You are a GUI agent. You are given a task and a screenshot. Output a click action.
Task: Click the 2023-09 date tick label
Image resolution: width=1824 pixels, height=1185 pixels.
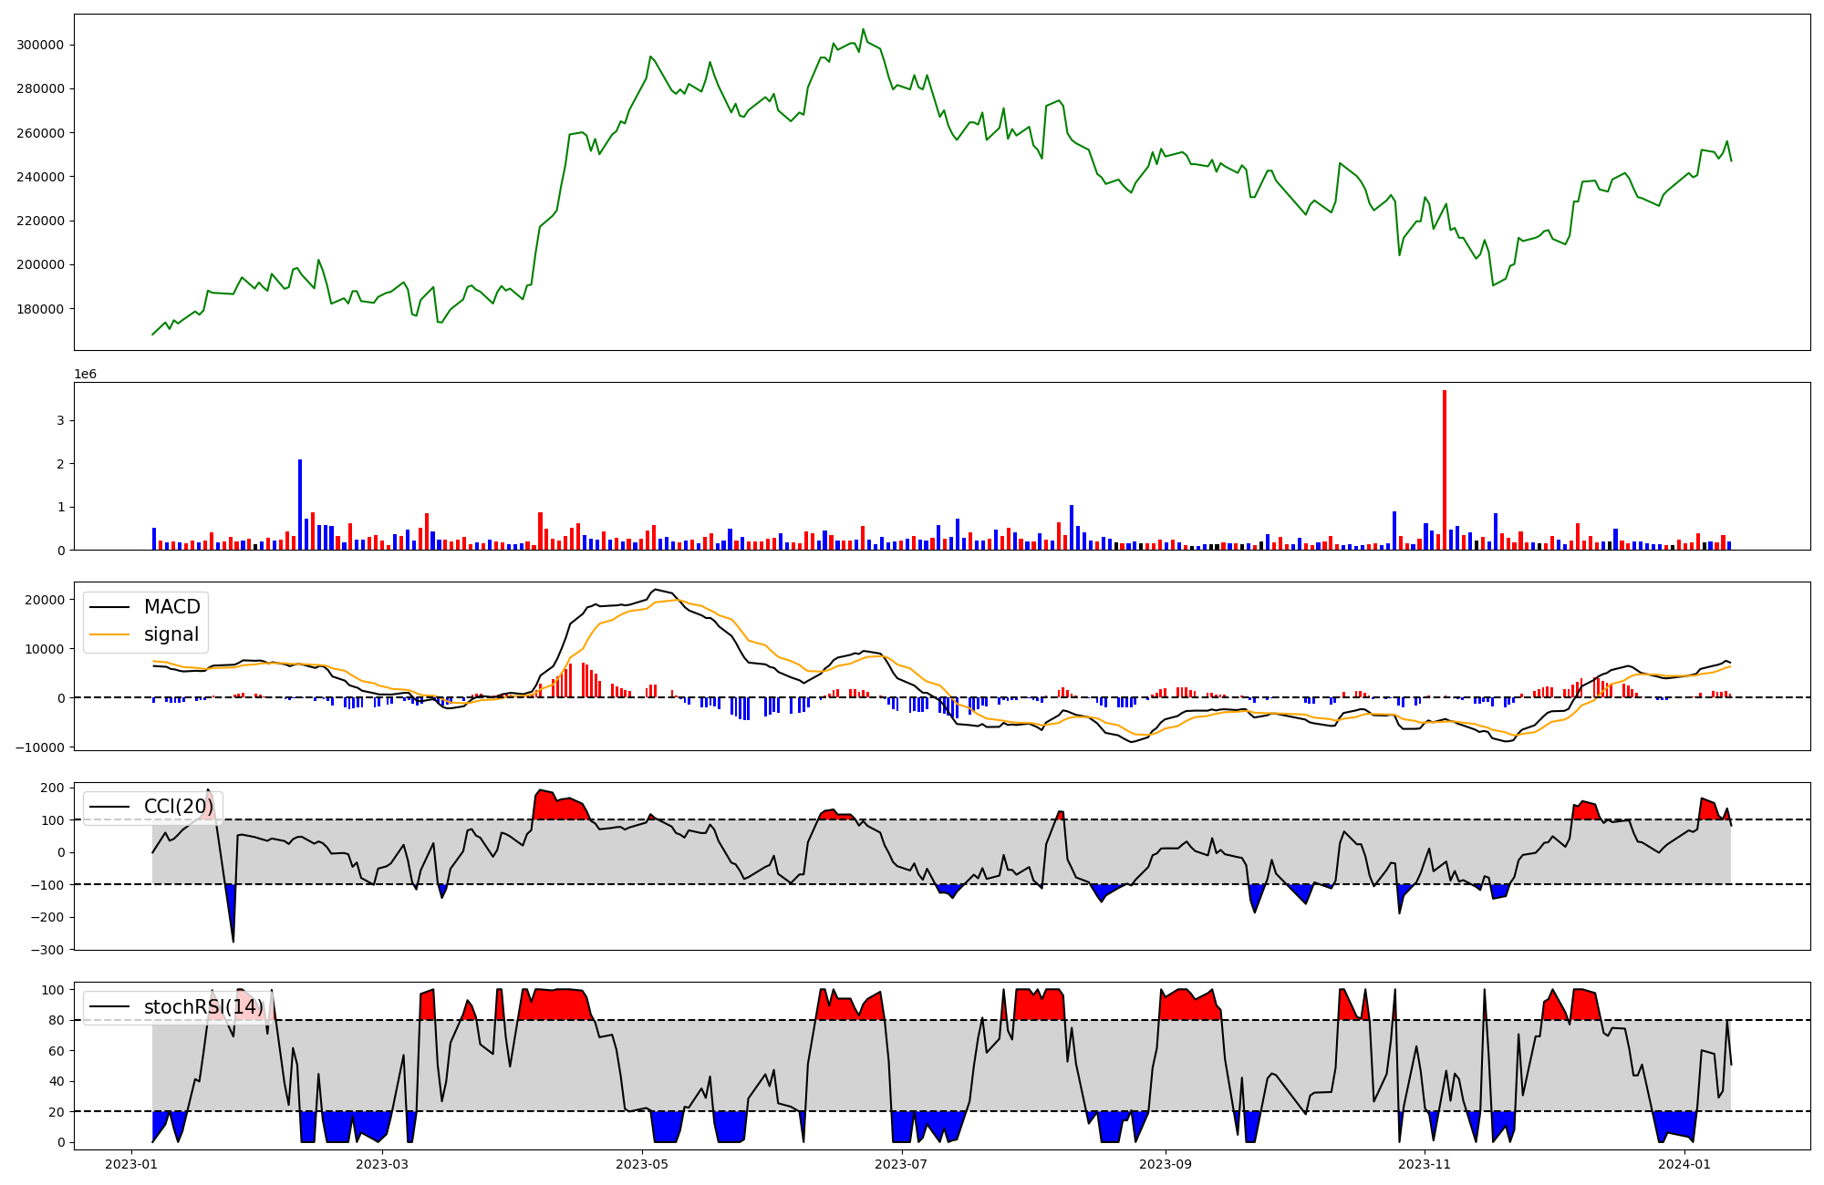coord(1166,1164)
